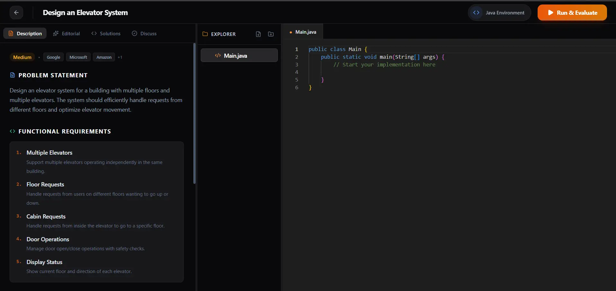Viewport: 616px width, 291px height.
Task: Go to the Discuss tab
Action: [144, 33]
